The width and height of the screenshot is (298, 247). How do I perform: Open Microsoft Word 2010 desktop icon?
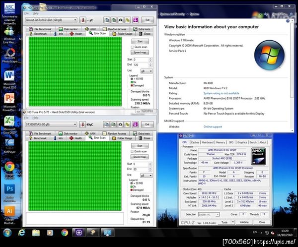tap(9, 79)
